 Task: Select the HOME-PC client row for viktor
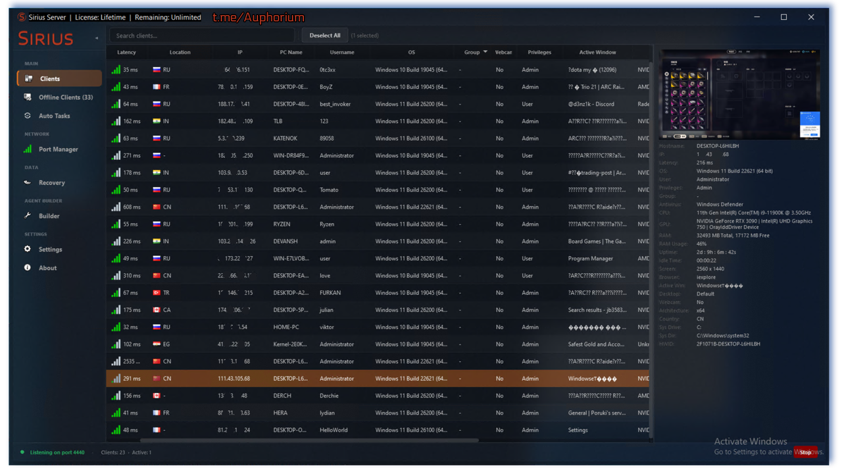[378, 326]
